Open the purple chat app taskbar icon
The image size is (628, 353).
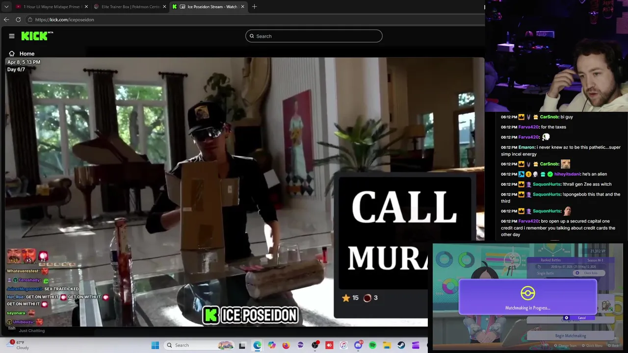[x=301, y=345]
